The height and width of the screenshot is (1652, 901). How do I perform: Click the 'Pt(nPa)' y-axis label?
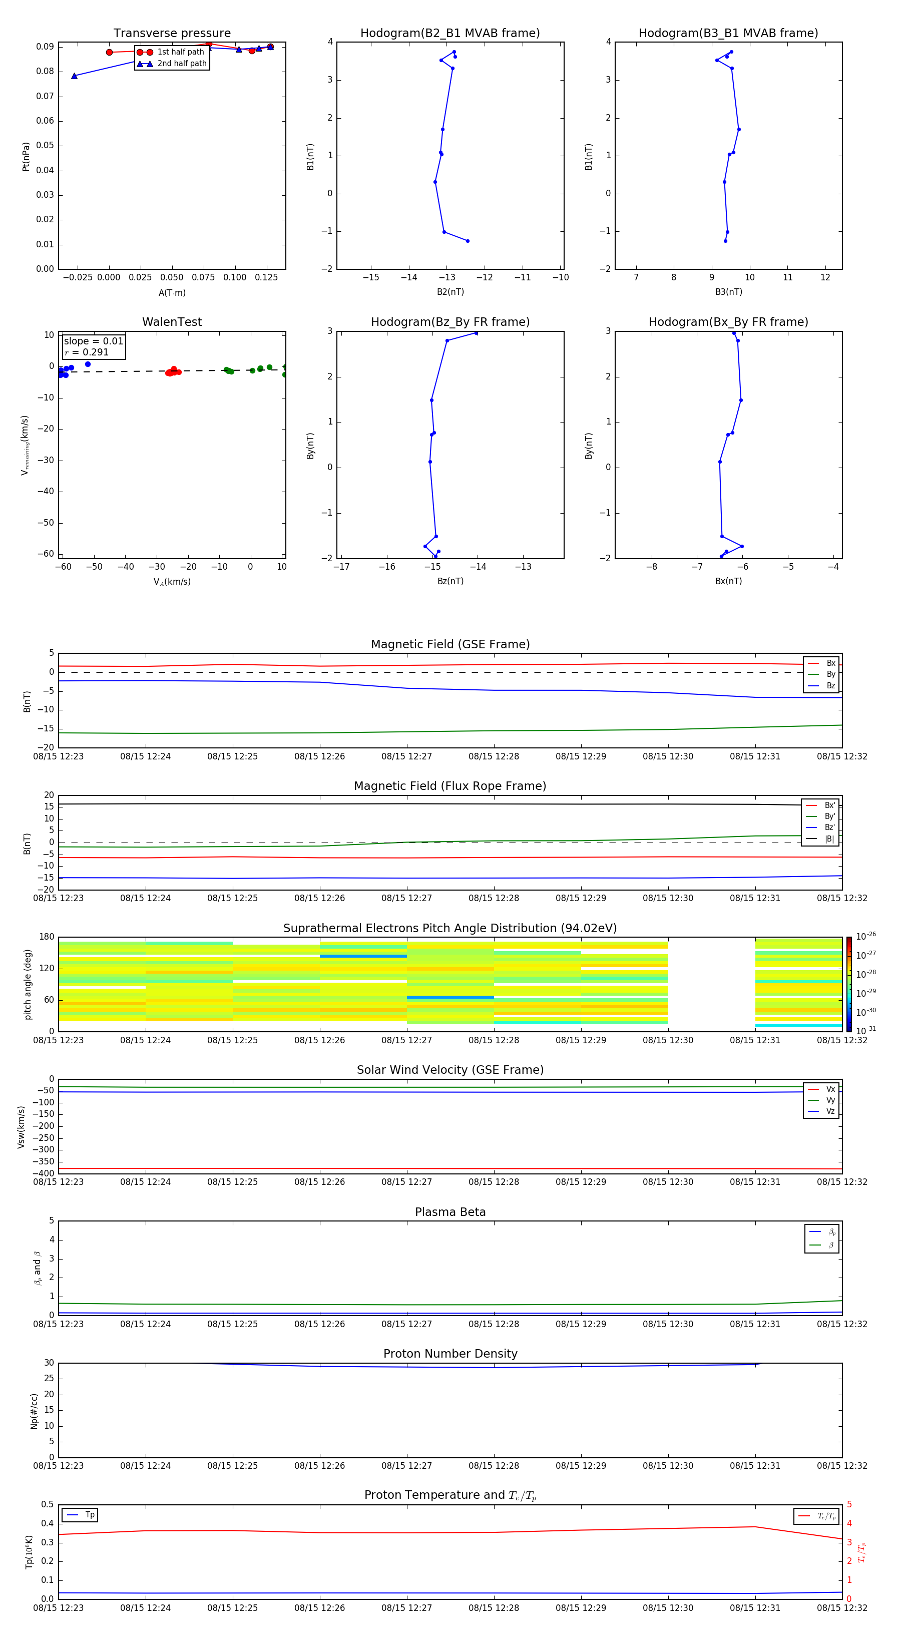click(x=26, y=157)
